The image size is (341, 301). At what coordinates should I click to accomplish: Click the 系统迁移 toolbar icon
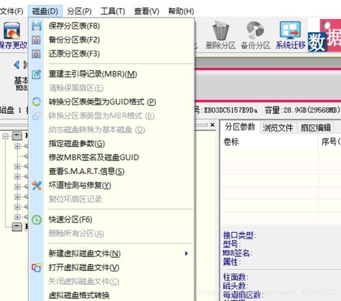(290, 30)
